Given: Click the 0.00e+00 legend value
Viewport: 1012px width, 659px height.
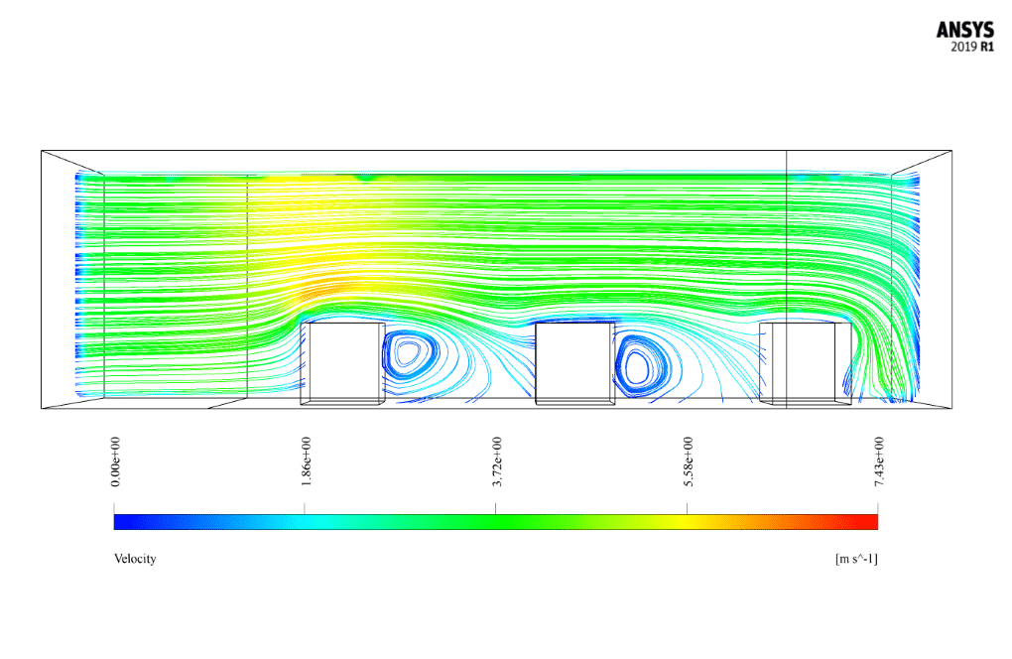Looking at the screenshot, I should pos(116,461).
